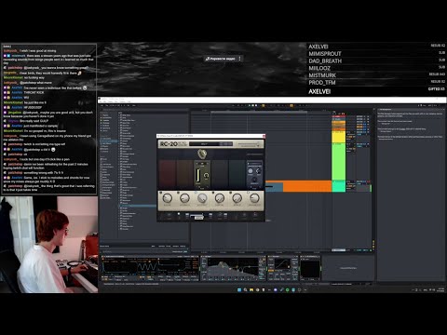The width and height of the screenshot is (447, 335).
Task: Adjust the Space knob in RC-20
Action: [x=237, y=198]
